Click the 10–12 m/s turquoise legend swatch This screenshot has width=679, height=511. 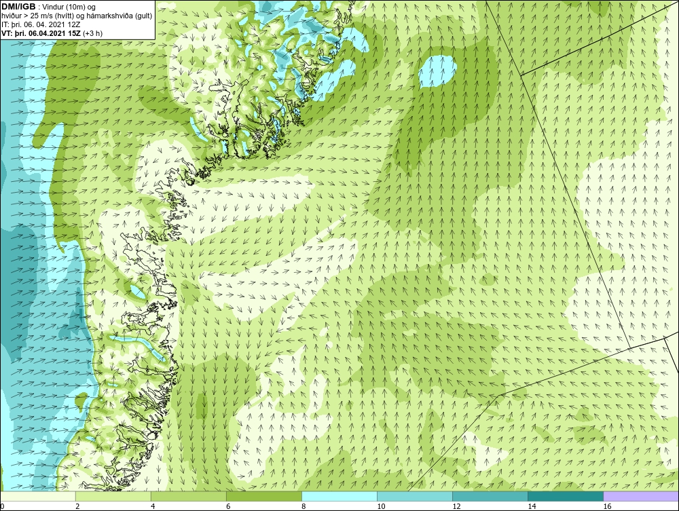pyautogui.click(x=414, y=496)
